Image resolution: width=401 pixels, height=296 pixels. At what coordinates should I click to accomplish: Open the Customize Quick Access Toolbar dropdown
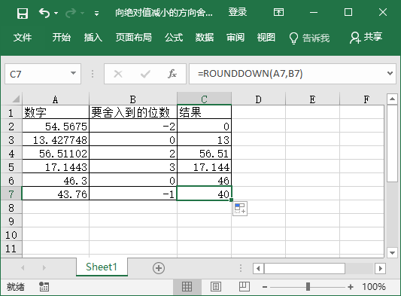tap(96, 14)
